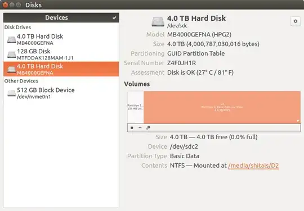304x211 pixels.
Task: Select the 512 GB Block Device /dev/nvme0n1
Action: tap(61, 93)
